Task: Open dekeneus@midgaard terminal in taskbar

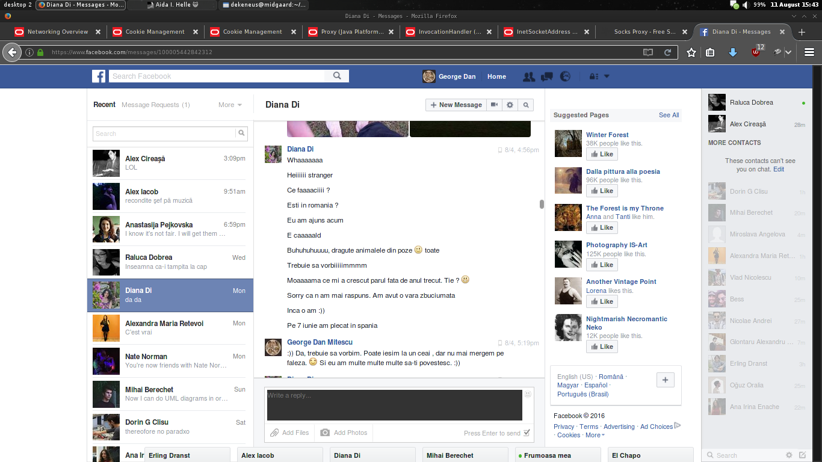Action: coord(264,5)
